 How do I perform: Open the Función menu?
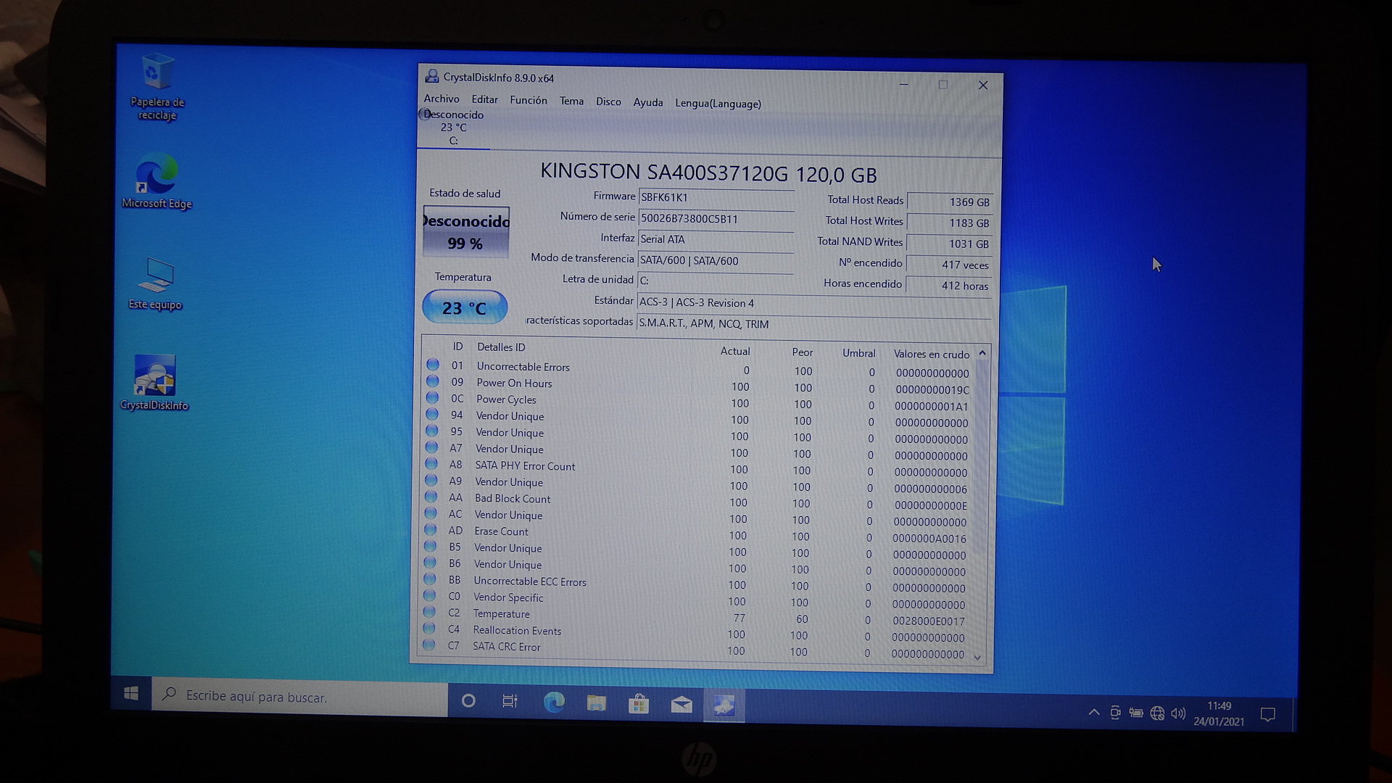tap(528, 101)
